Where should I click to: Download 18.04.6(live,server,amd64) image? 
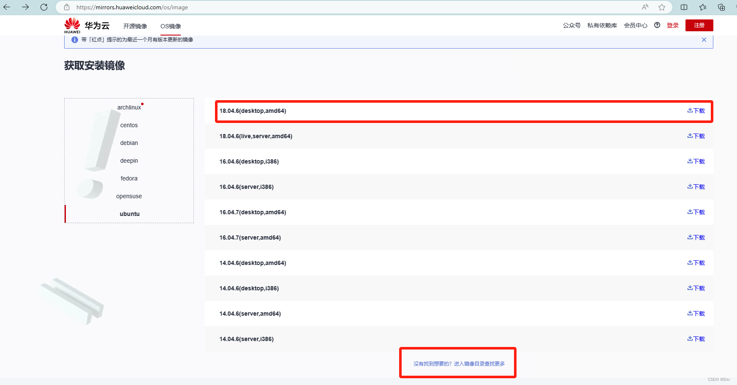pos(696,136)
